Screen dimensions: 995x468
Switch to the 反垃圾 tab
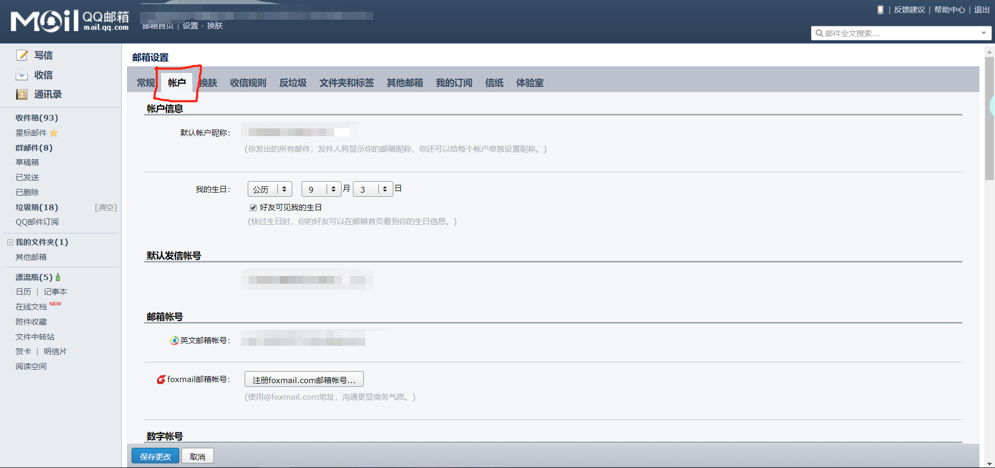point(293,83)
